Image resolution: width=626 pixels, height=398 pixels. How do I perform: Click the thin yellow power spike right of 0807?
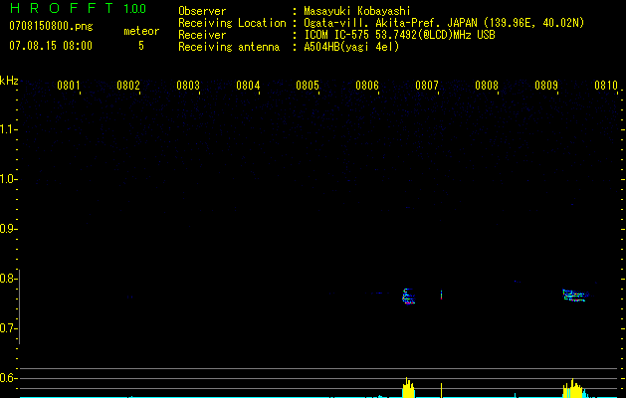pyautogui.click(x=441, y=390)
